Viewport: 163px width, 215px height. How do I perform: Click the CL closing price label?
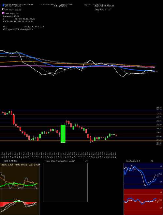pyautogui.click(x=61, y=6)
